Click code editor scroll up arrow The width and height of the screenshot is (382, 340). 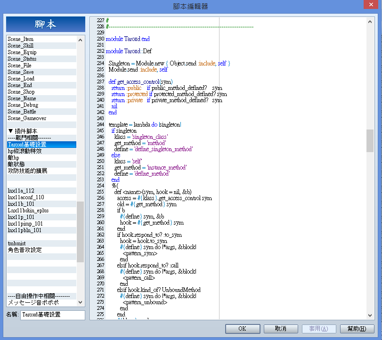click(x=370, y=22)
